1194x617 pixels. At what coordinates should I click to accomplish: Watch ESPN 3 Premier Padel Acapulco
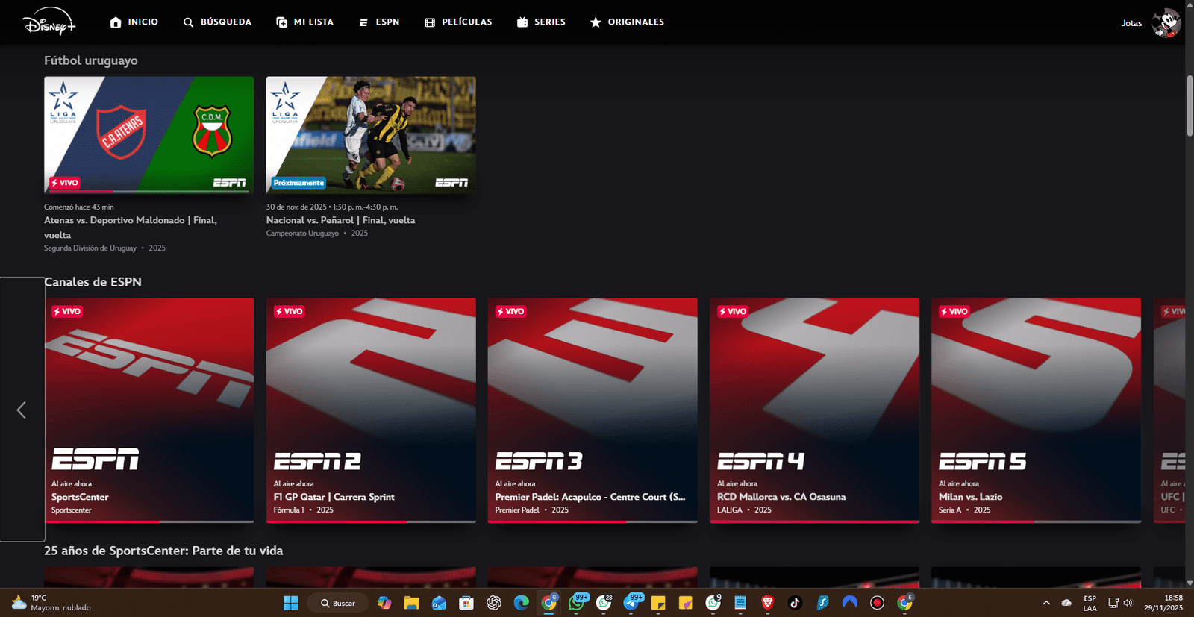593,410
